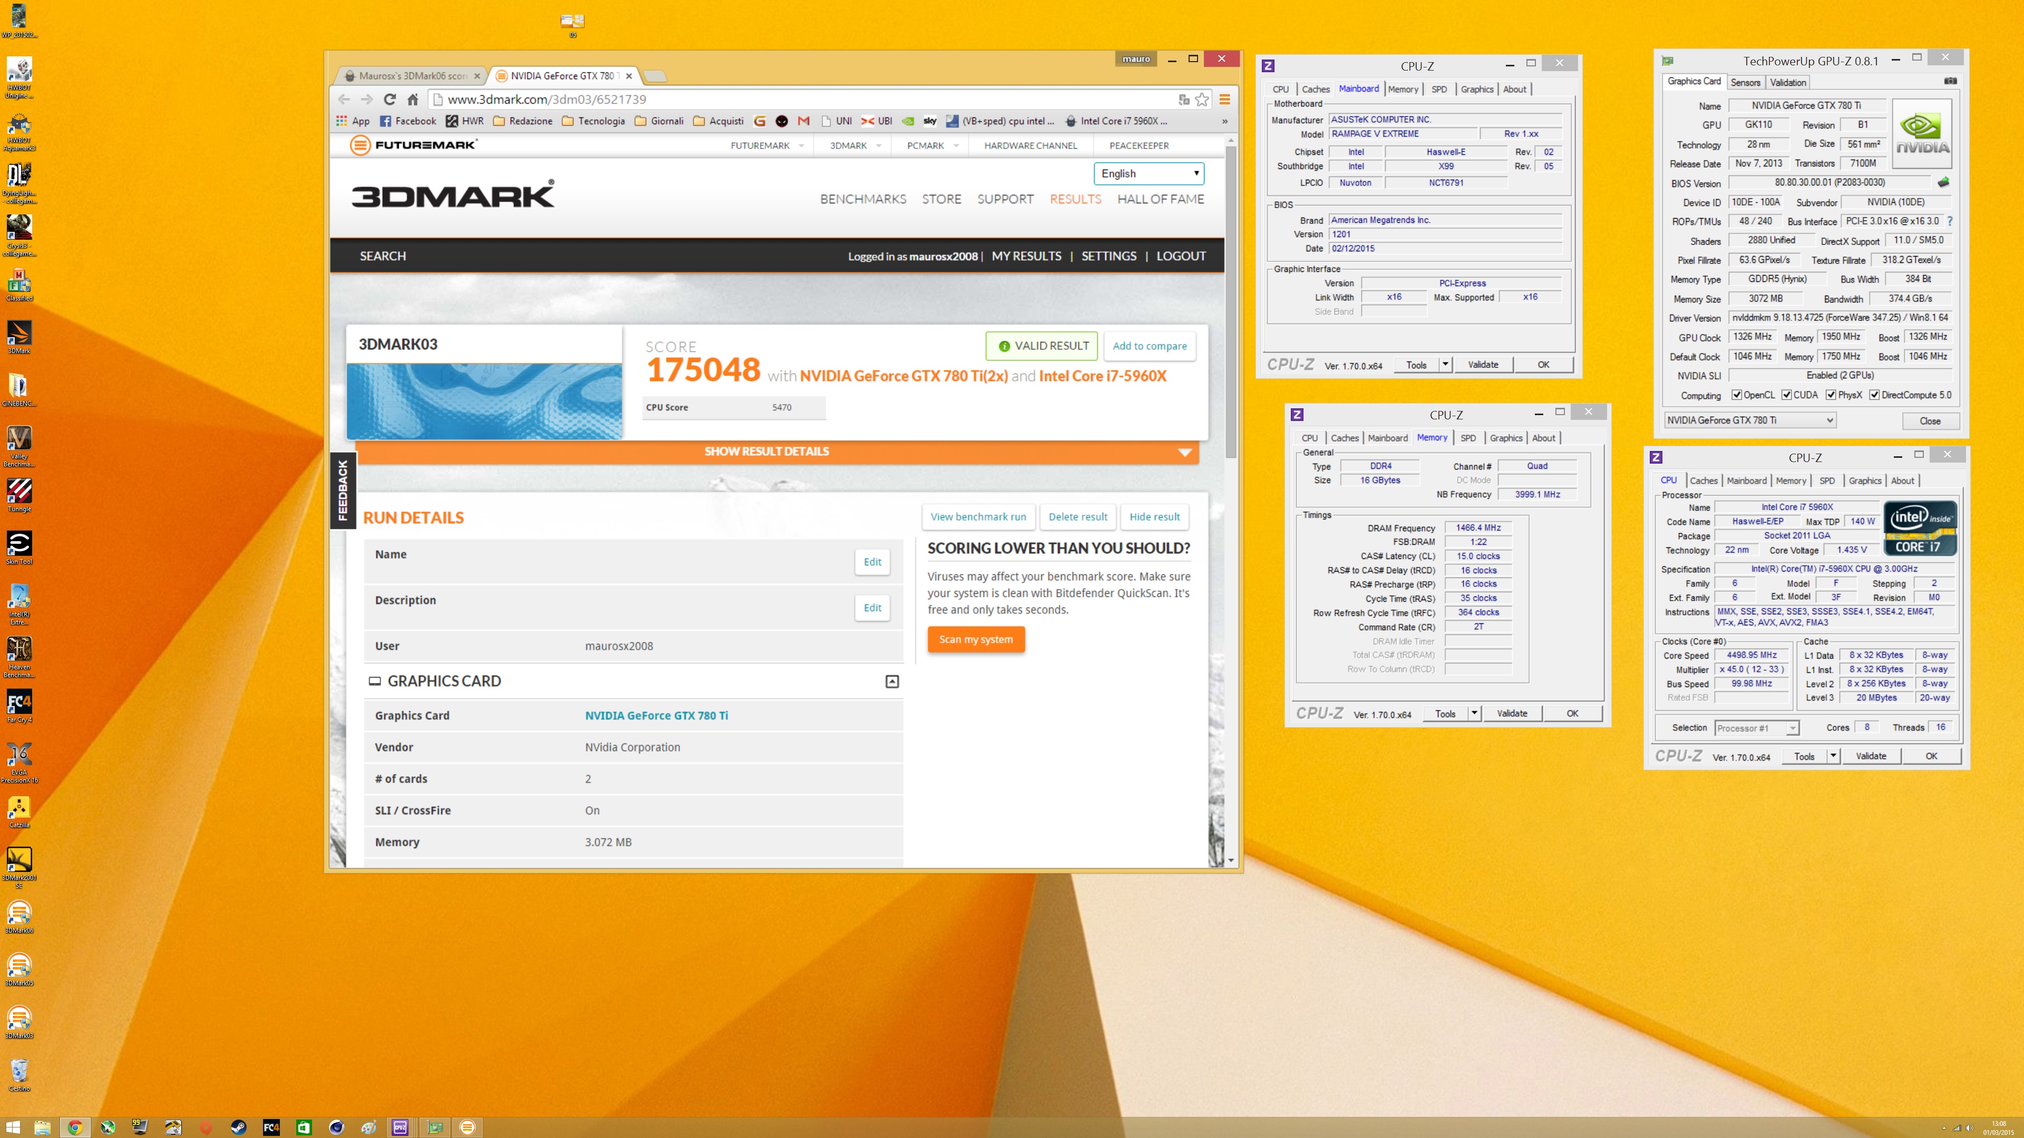Screen dimensions: 2024x1138
Task: Open the Cestino recycle bin
Action: 19,1074
